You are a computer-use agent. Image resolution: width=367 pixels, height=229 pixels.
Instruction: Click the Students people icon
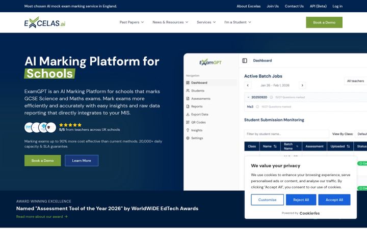(188, 91)
